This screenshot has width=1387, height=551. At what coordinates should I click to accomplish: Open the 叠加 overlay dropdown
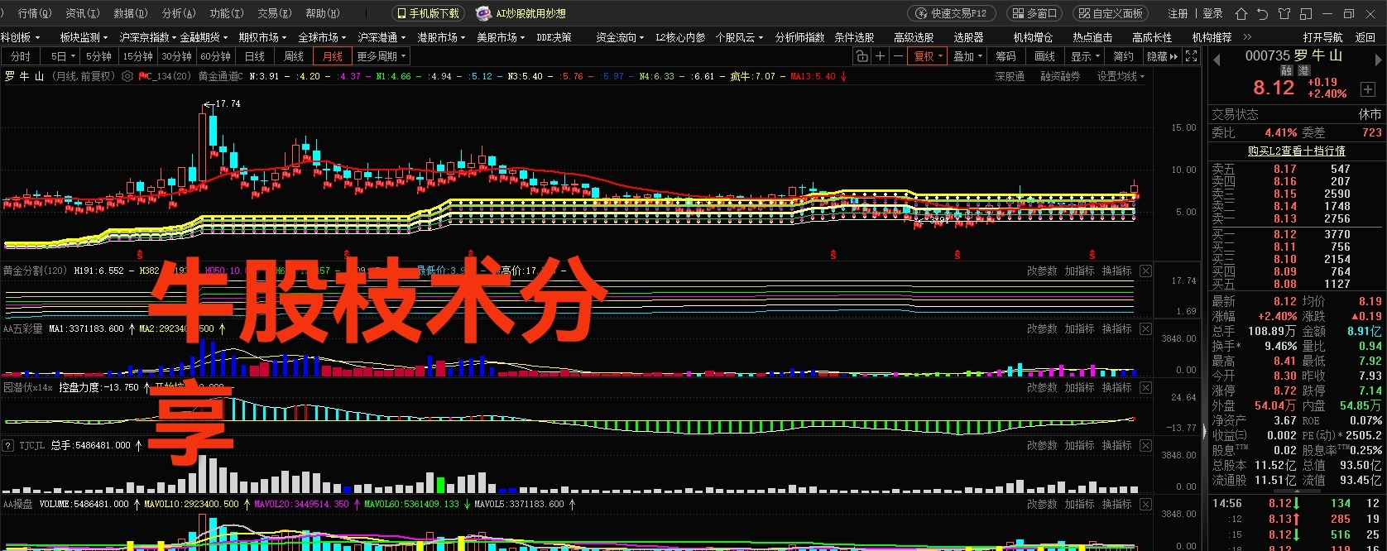click(x=967, y=56)
